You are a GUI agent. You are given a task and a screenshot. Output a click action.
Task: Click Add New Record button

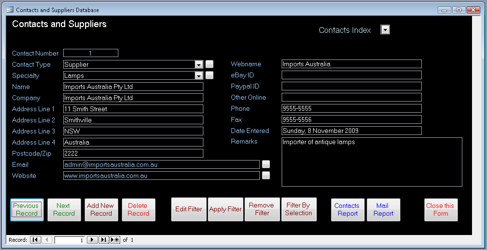[x=101, y=210]
